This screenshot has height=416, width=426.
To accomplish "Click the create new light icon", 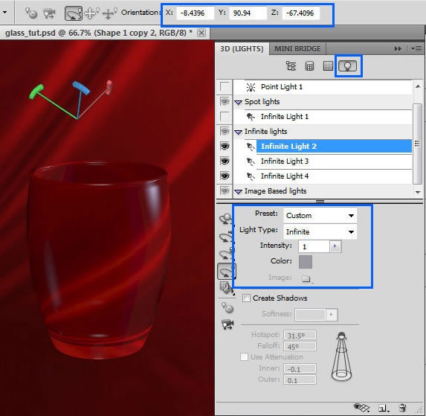I will pos(384,408).
